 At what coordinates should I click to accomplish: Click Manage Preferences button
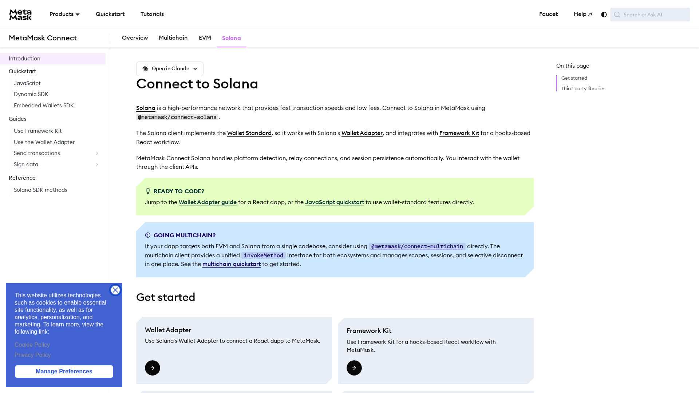(64, 372)
